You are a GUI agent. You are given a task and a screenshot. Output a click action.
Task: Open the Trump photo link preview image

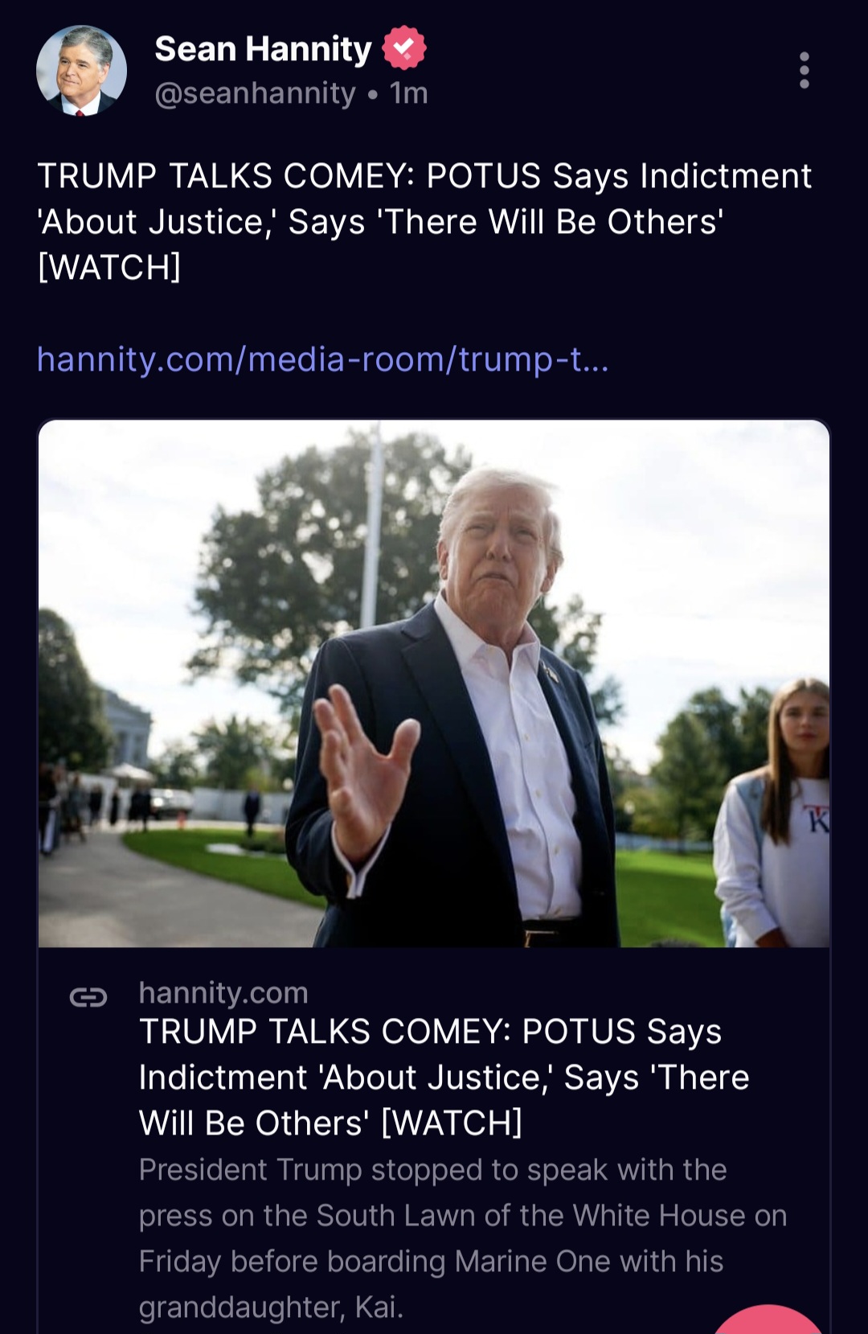tap(434, 683)
